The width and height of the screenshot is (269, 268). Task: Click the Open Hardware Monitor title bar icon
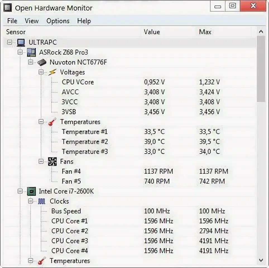8,8
